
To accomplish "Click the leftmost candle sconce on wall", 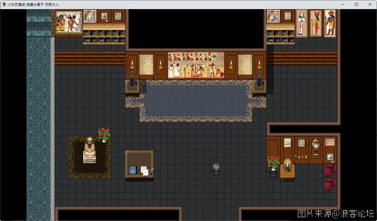I will pos(132,65).
